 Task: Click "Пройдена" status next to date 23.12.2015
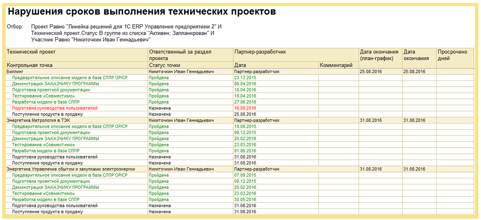click(158, 78)
